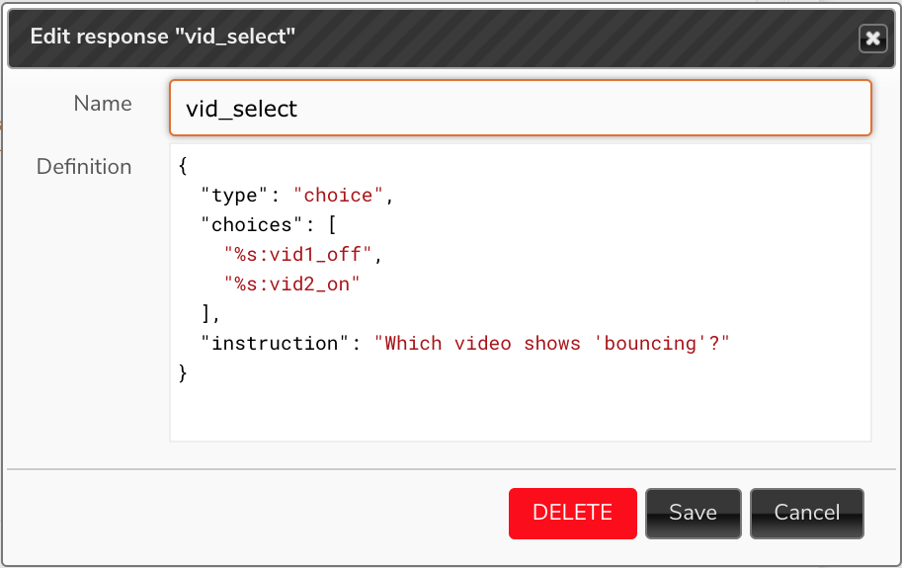Delete the vid_select response
This screenshot has height=568, width=902.
point(572,514)
